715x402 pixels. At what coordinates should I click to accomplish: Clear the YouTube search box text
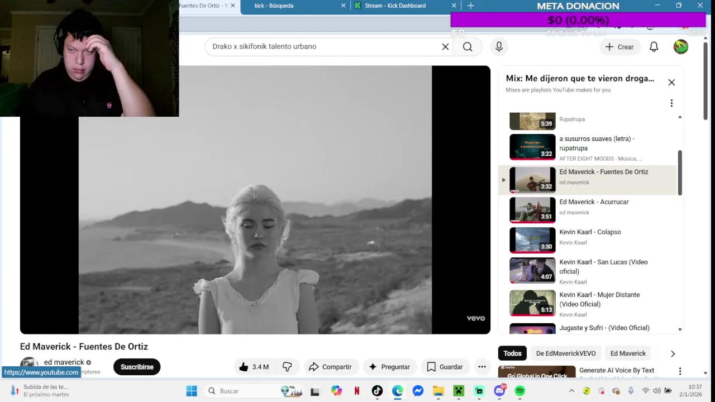[445, 47]
